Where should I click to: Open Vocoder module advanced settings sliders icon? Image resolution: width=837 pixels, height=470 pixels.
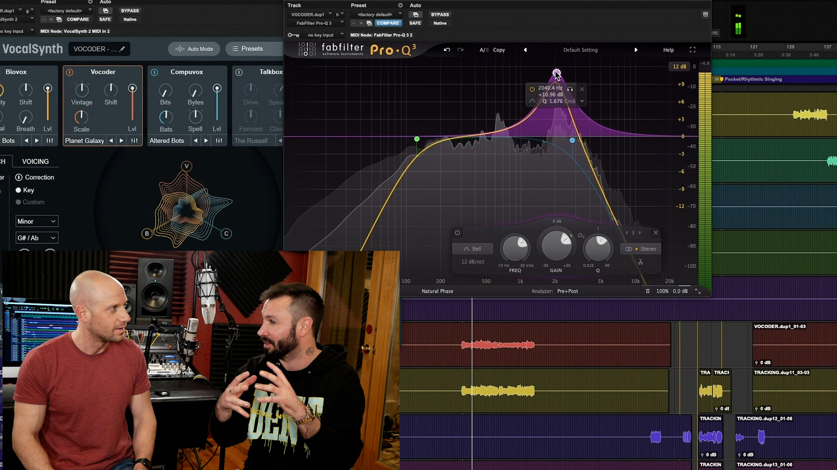[134, 141]
